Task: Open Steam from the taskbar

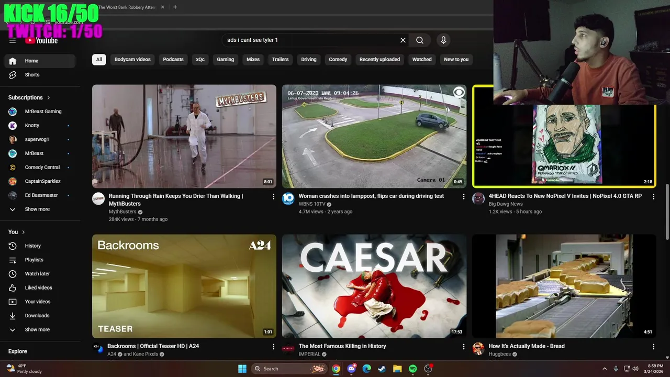Action: (x=382, y=369)
